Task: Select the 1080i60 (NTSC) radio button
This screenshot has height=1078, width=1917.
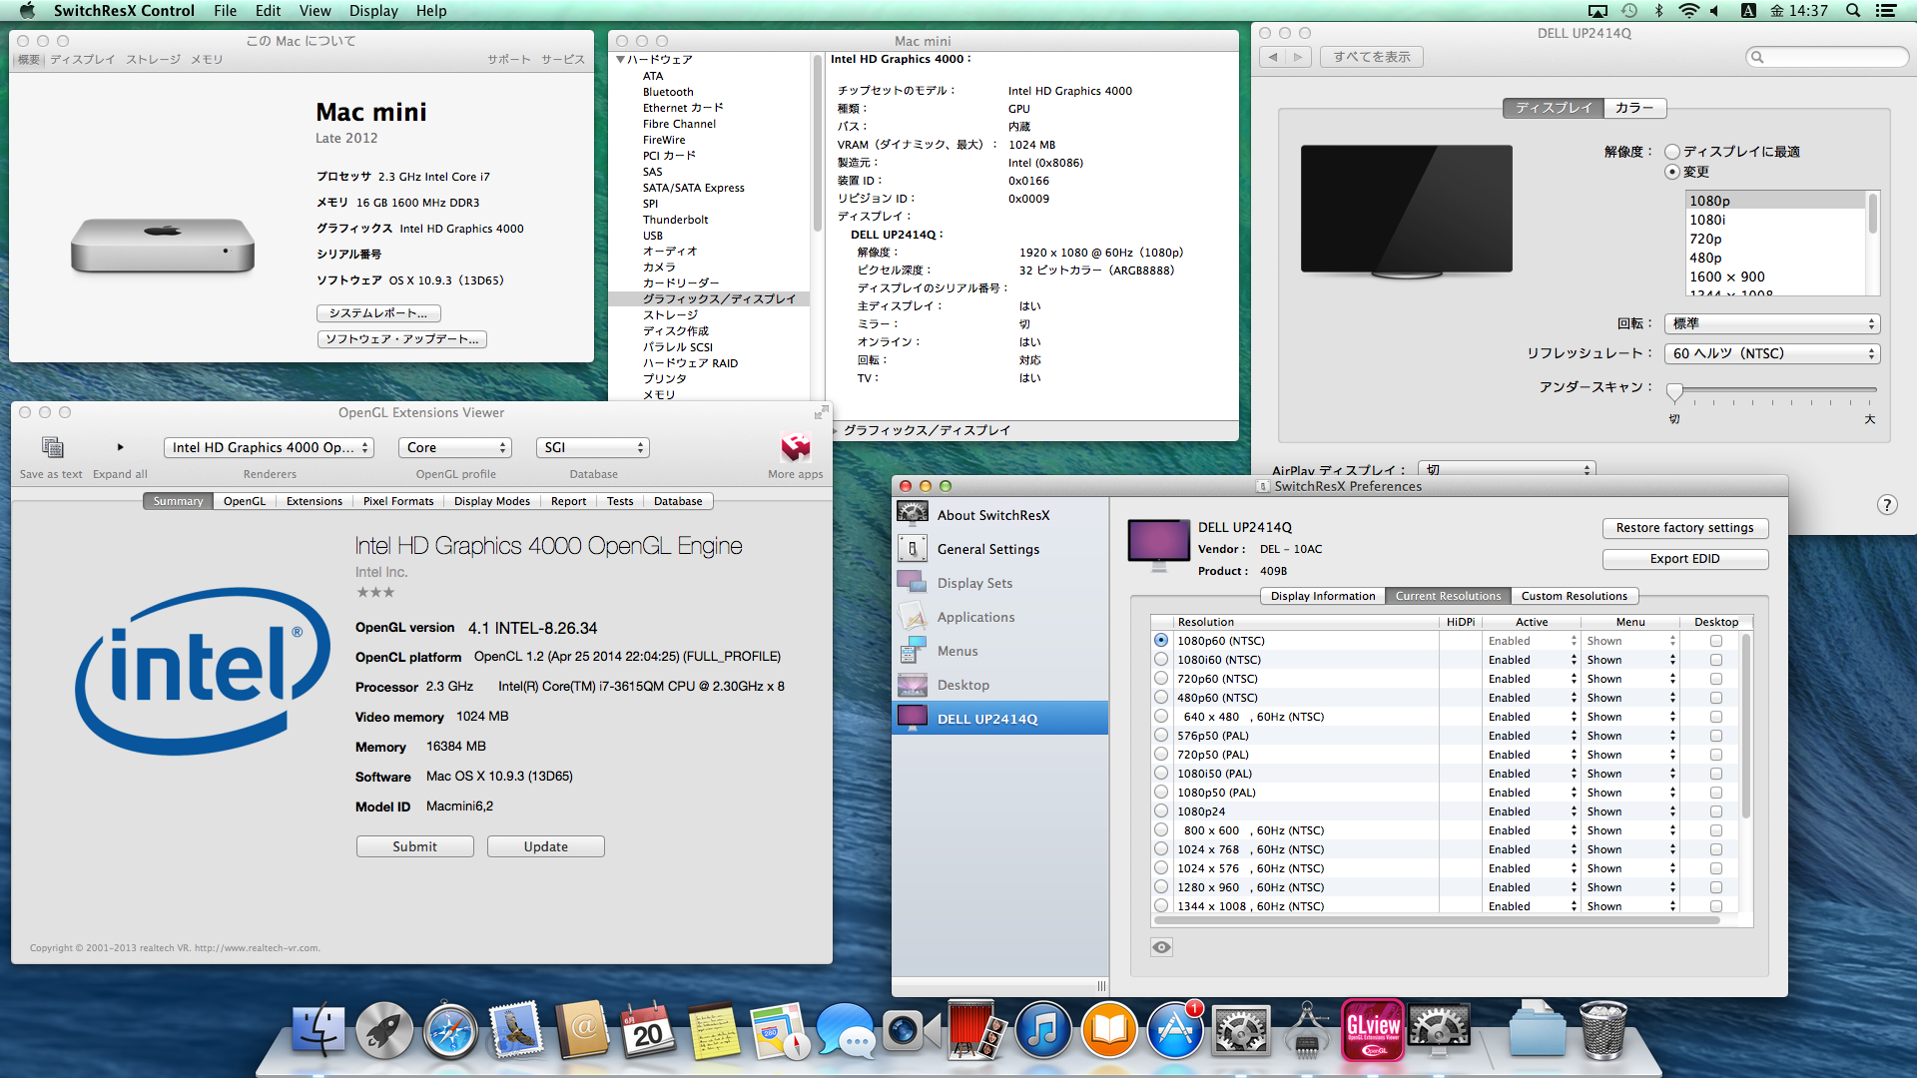Action: click(x=1161, y=660)
